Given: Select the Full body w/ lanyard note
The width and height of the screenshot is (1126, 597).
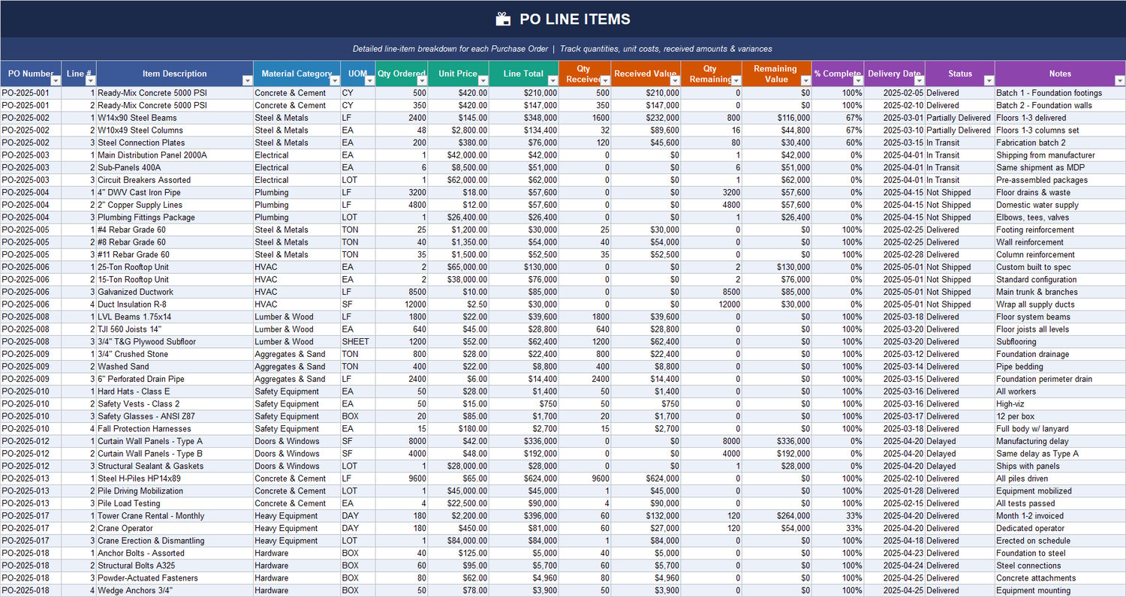Looking at the screenshot, I should pyautogui.click(x=1060, y=429).
